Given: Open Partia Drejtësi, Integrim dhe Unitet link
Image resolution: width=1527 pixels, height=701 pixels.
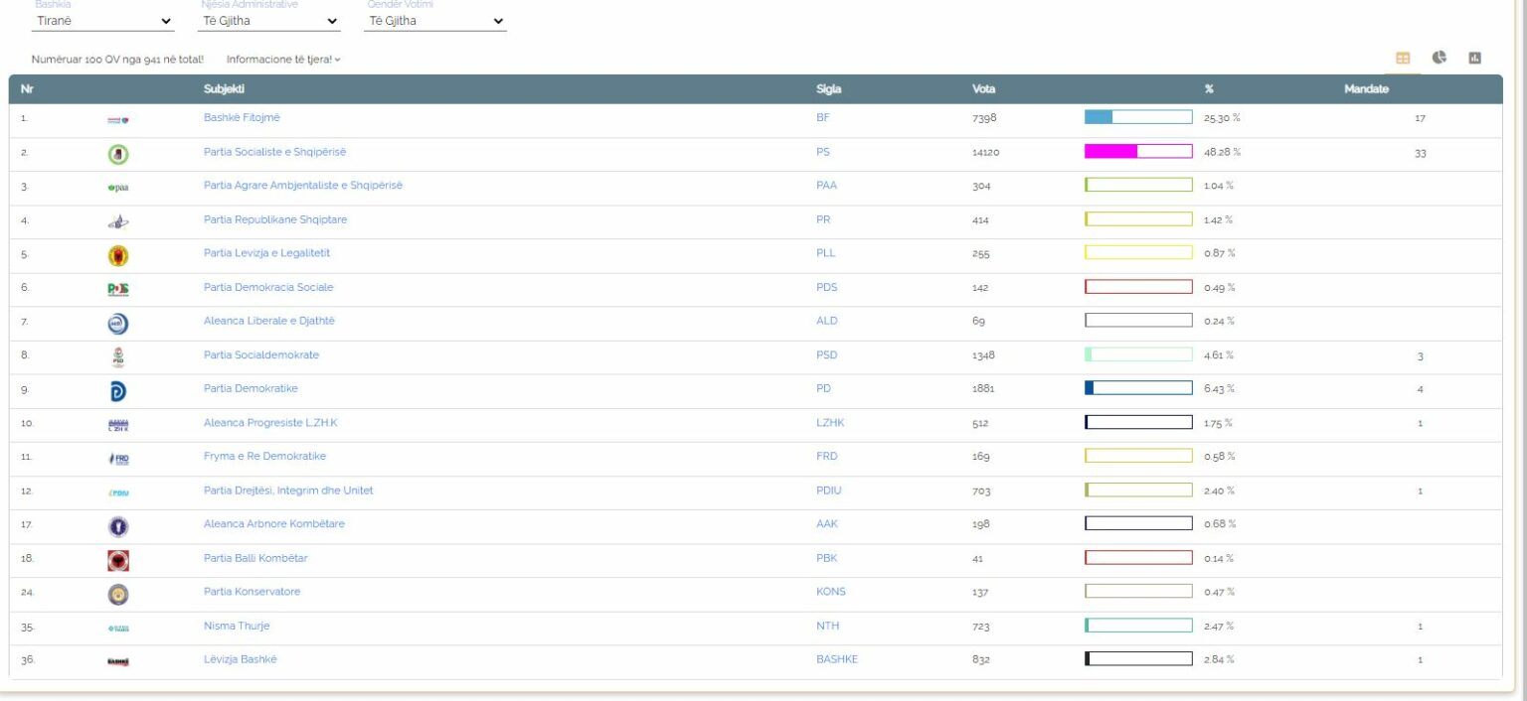Looking at the screenshot, I should point(288,491).
